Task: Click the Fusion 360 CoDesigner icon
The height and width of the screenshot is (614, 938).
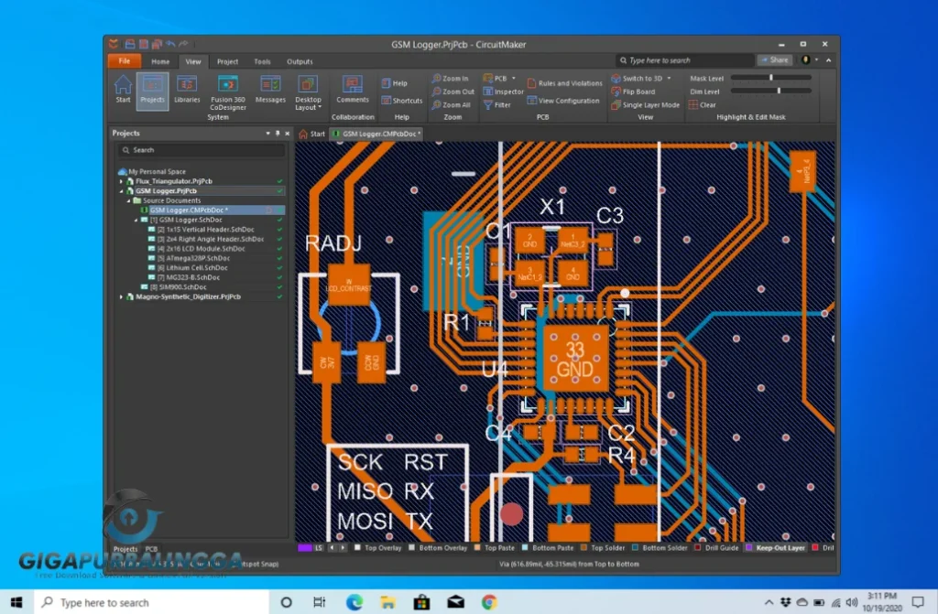Action: click(226, 92)
